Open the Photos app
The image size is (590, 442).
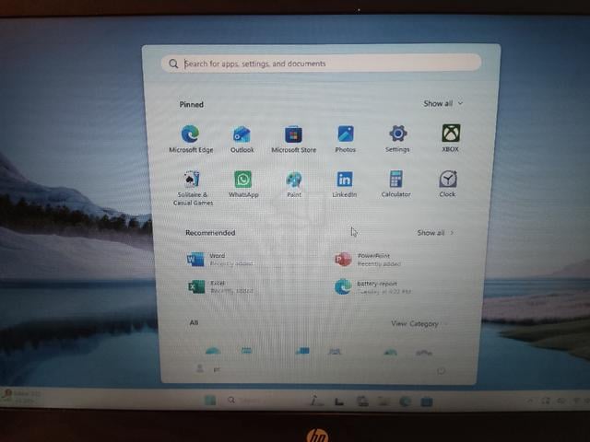(x=346, y=139)
